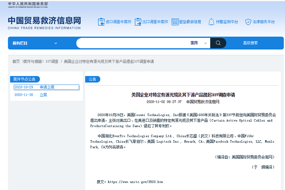The image size is (285, 190).
Task: Click the magnifier search button
Action: point(218,43)
